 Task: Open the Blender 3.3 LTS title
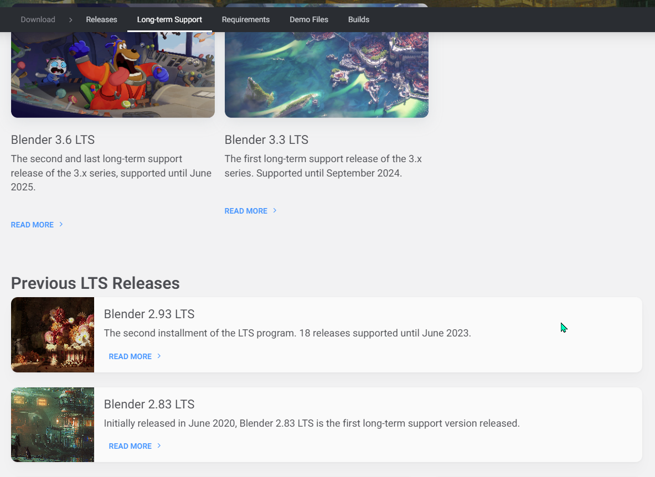point(266,140)
